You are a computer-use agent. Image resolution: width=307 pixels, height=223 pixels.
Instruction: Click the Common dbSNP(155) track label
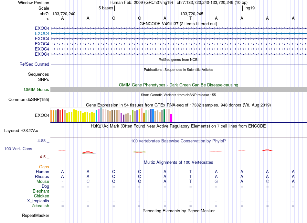click(29, 99)
